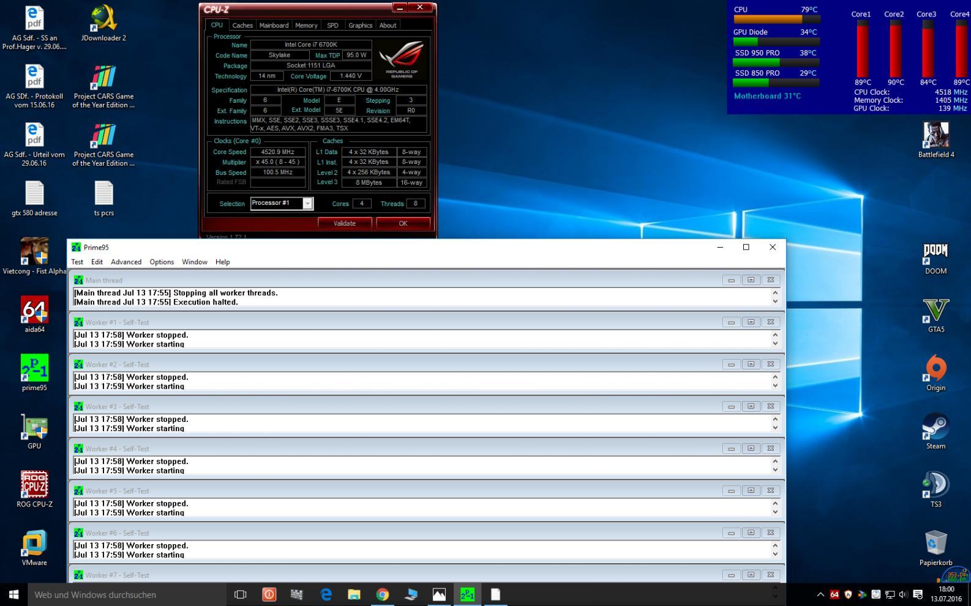The image size is (971, 606).
Task: Maximize the Worker #6 sub-window
Action: pos(751,533)
